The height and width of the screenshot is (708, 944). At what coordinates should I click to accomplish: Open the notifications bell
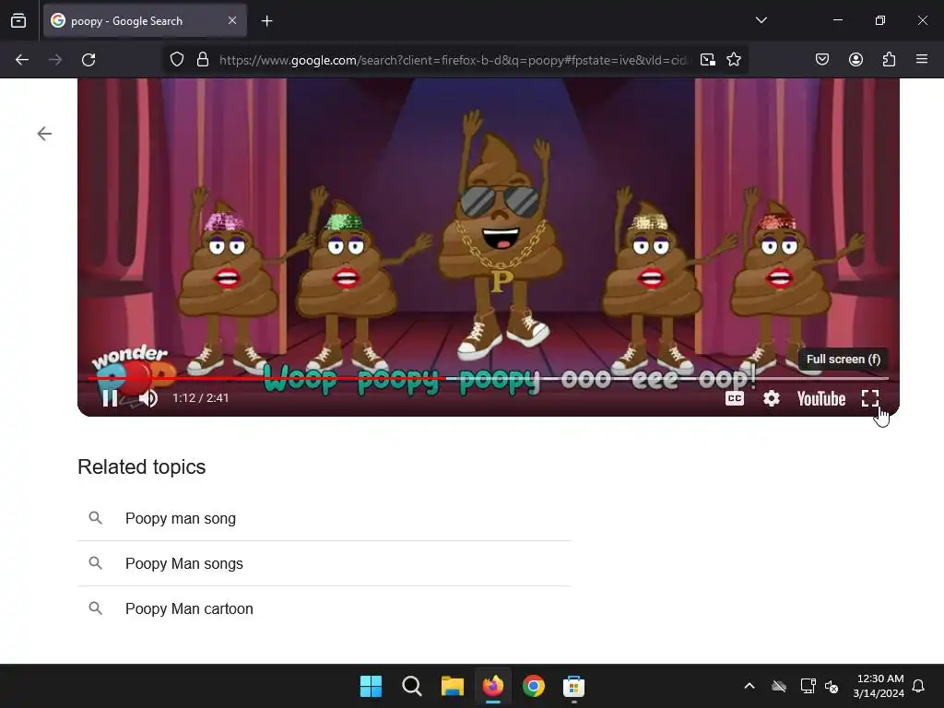tap(919, 686)
